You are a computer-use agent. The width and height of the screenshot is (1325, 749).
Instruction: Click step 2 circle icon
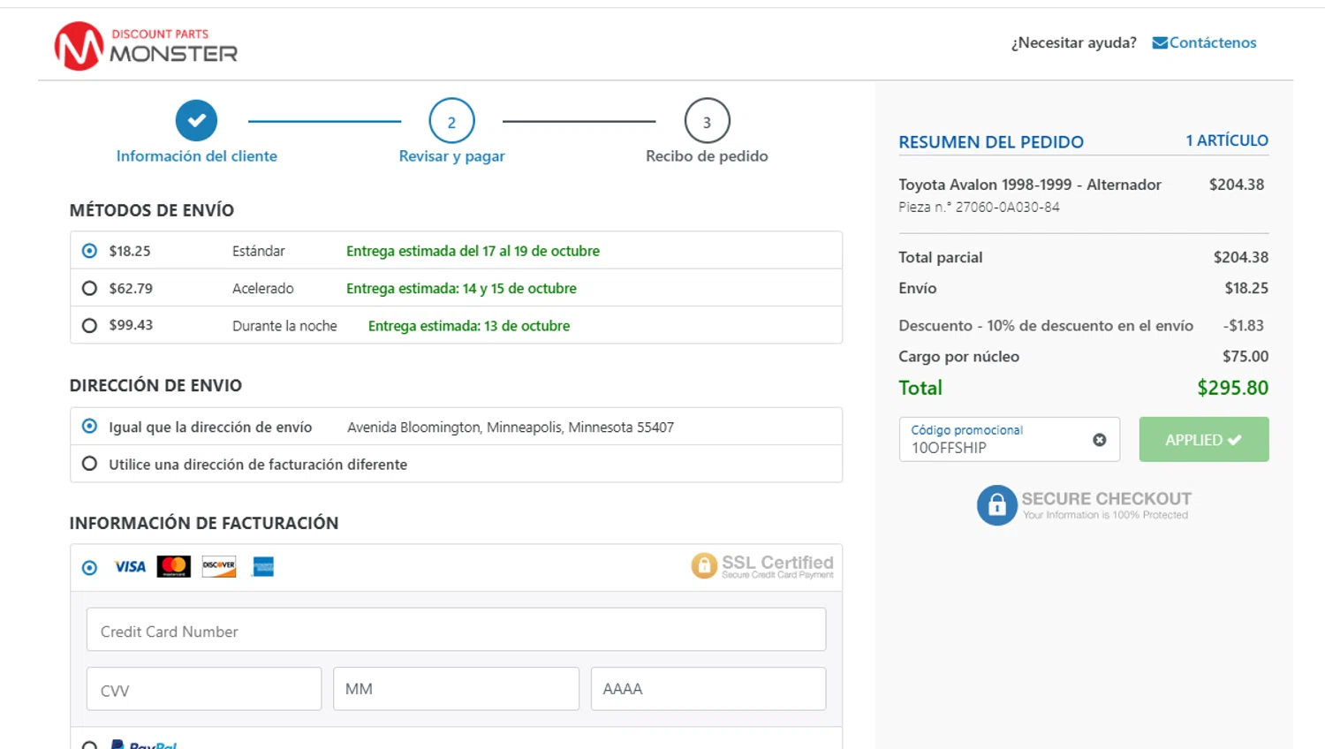click(451, 121)
